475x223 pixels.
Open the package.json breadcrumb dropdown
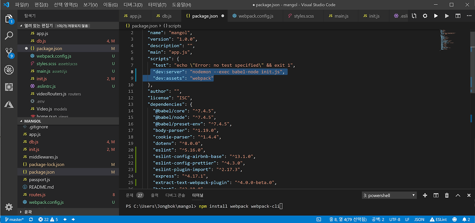pos(142,26)
